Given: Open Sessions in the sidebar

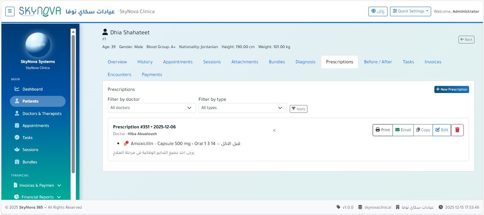Looking at the screenshot, I should pos(30,150).
